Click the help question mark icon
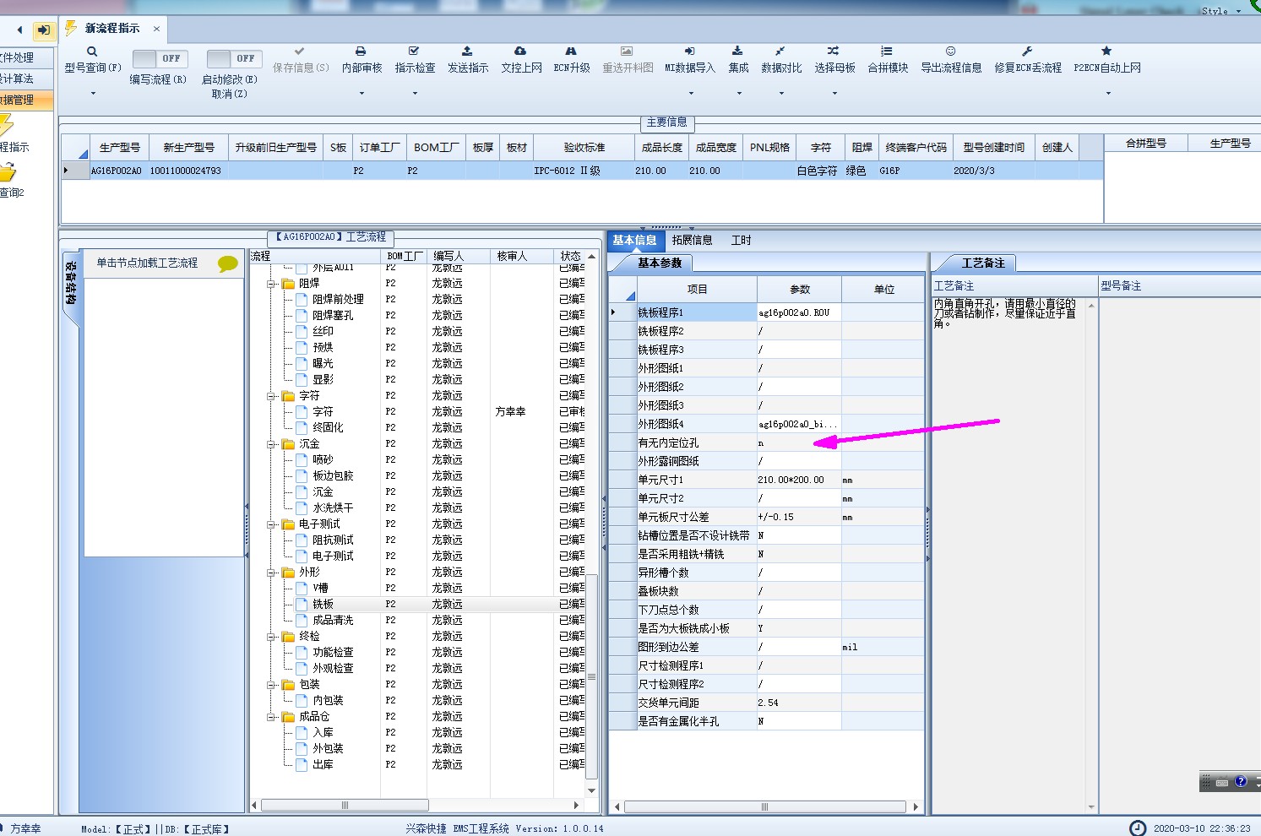 (1241, 782)
